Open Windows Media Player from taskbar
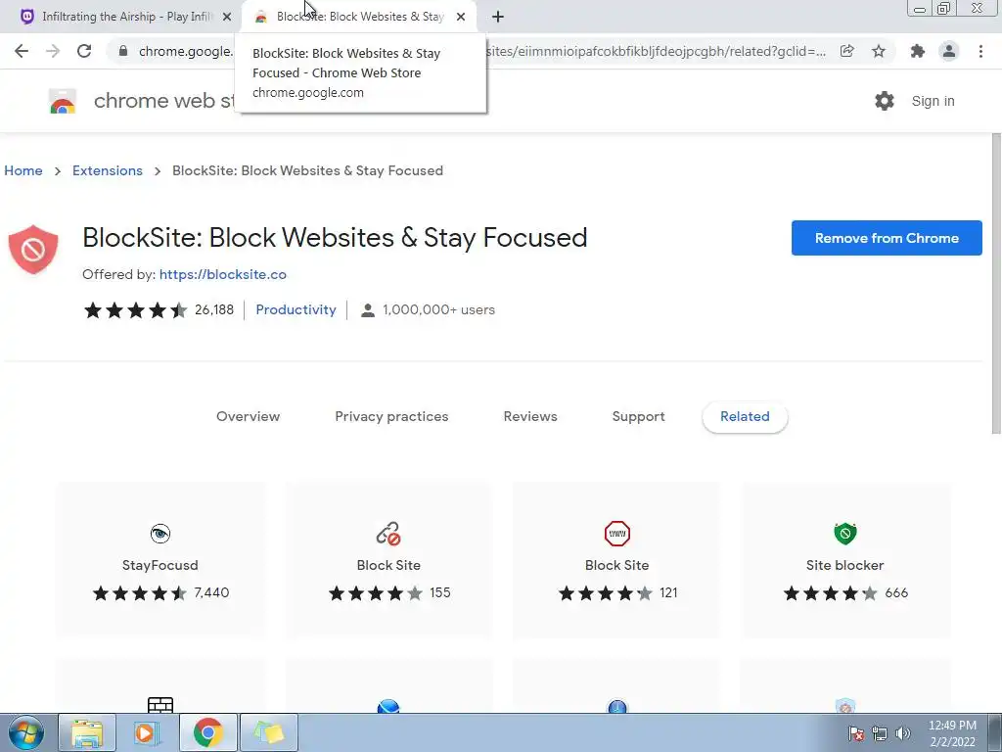This screenshot has height=752, width=1002. point(146,732)
